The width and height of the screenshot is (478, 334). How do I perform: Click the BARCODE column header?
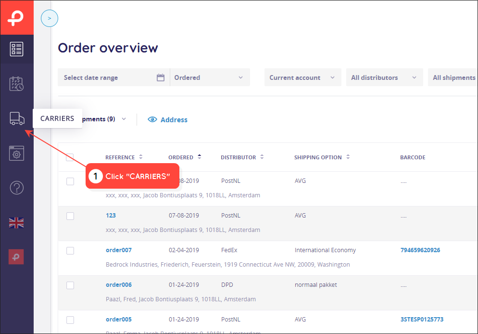[413, 157]
